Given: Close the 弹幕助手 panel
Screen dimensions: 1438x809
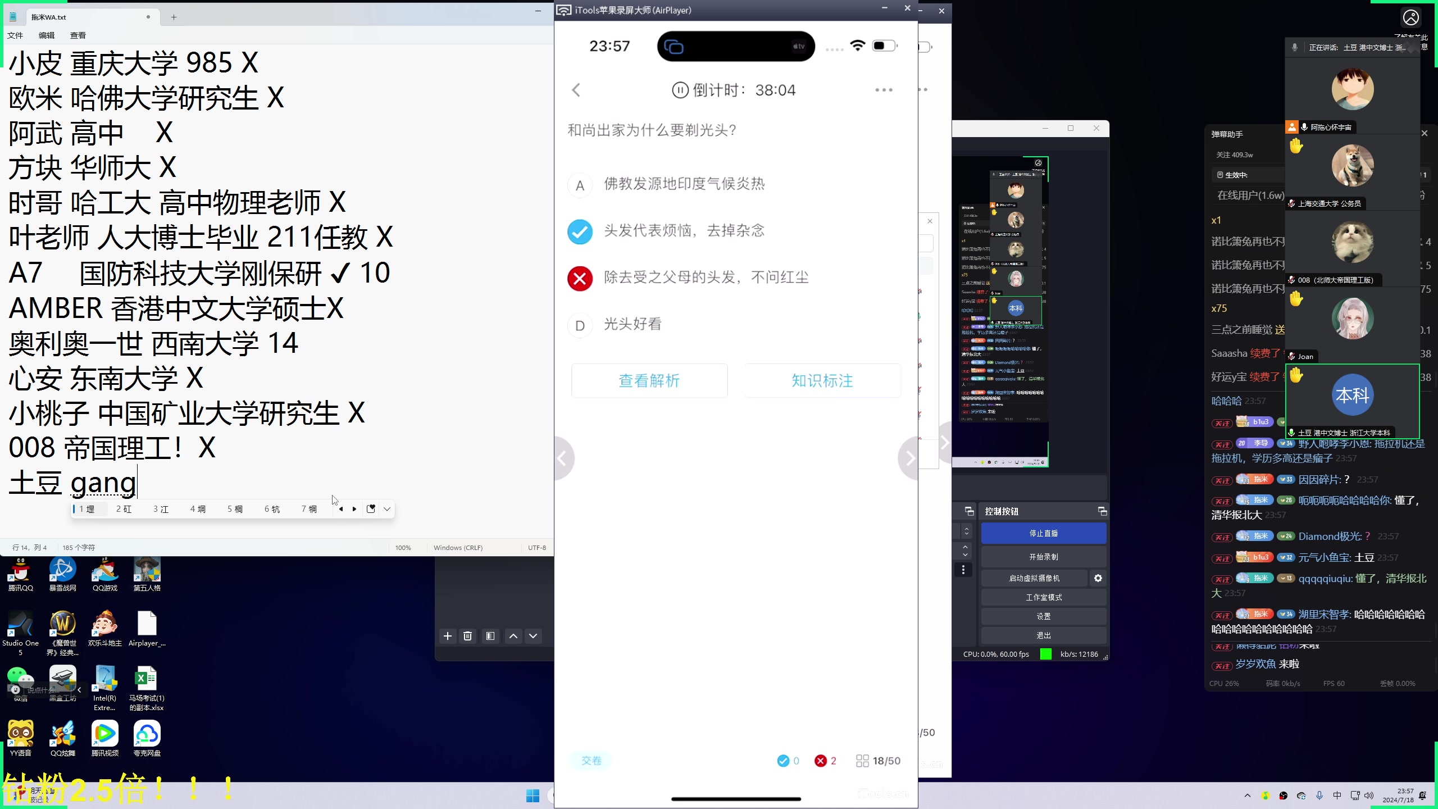Looking at the screenshot, I should coord(1425,133).
